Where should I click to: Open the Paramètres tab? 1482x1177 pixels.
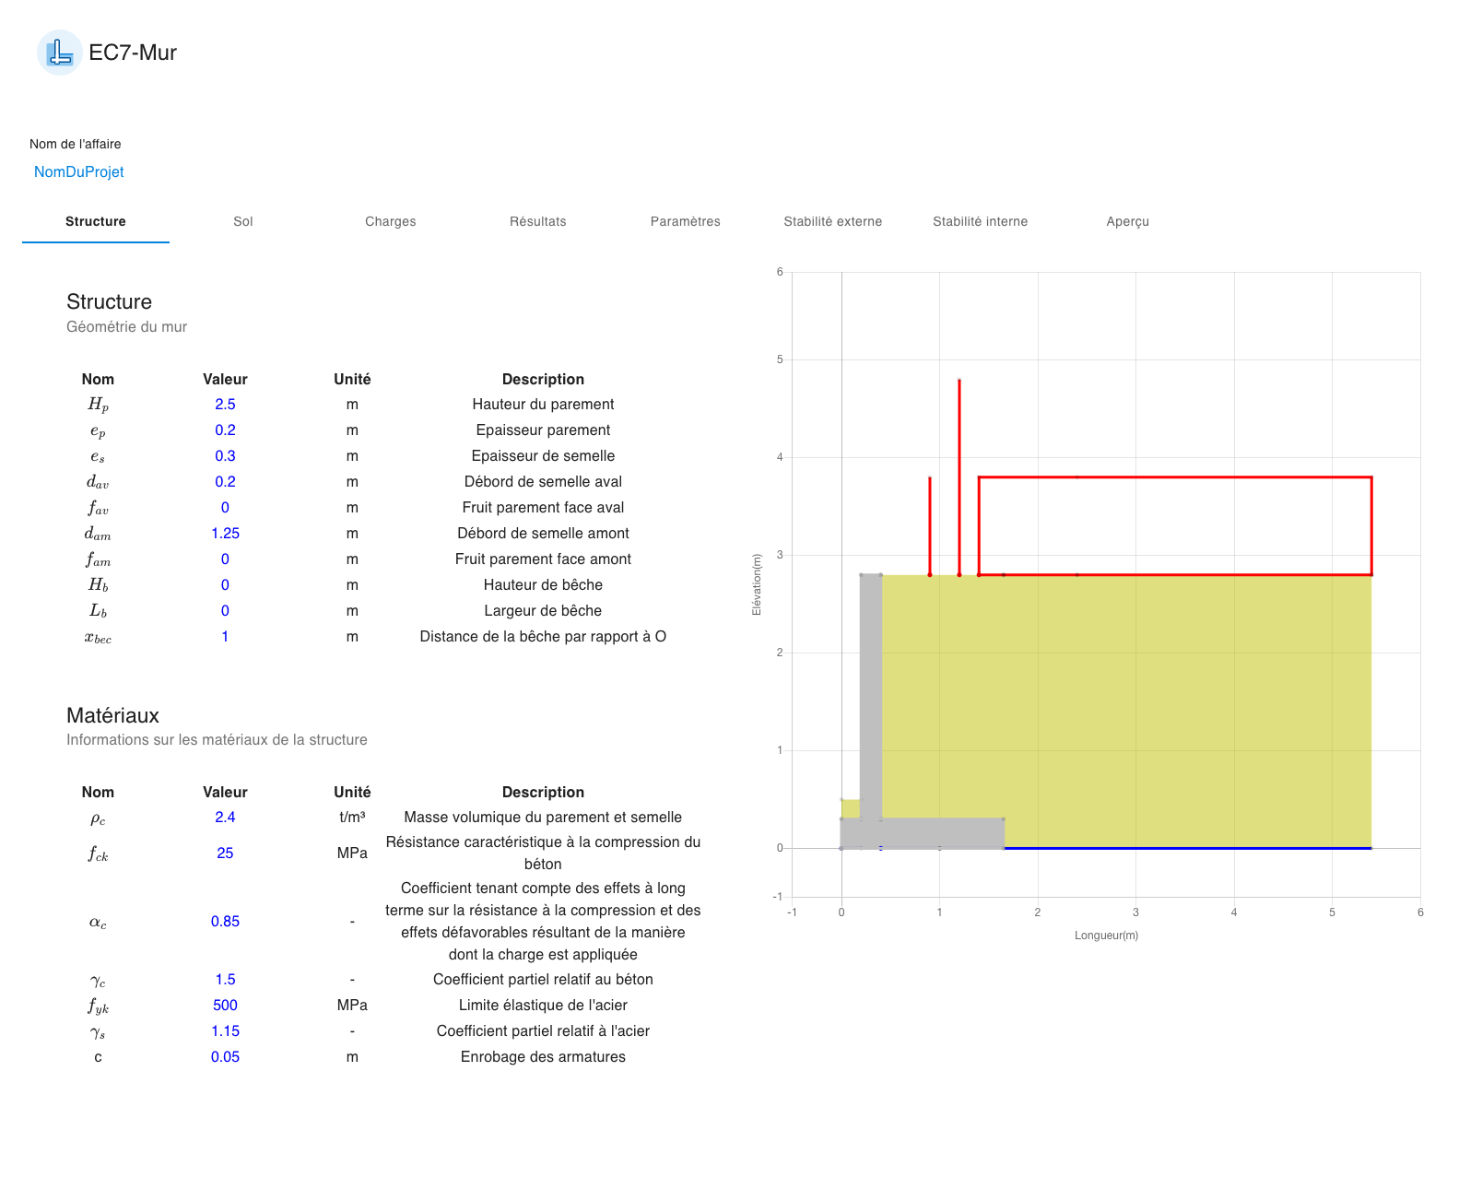point(686,221)
